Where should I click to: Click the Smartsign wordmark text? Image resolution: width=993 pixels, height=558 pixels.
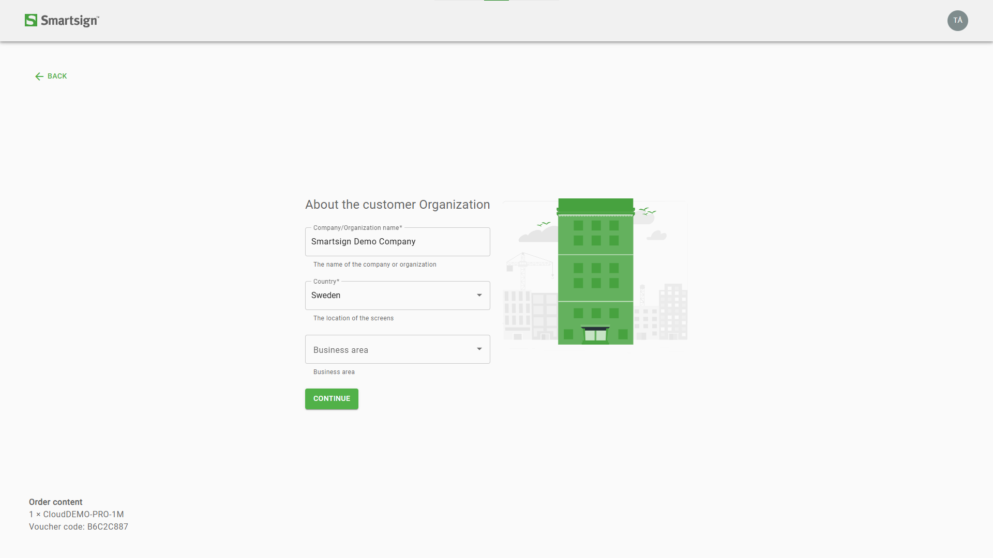pyautogui.click(x=70, y=21)
